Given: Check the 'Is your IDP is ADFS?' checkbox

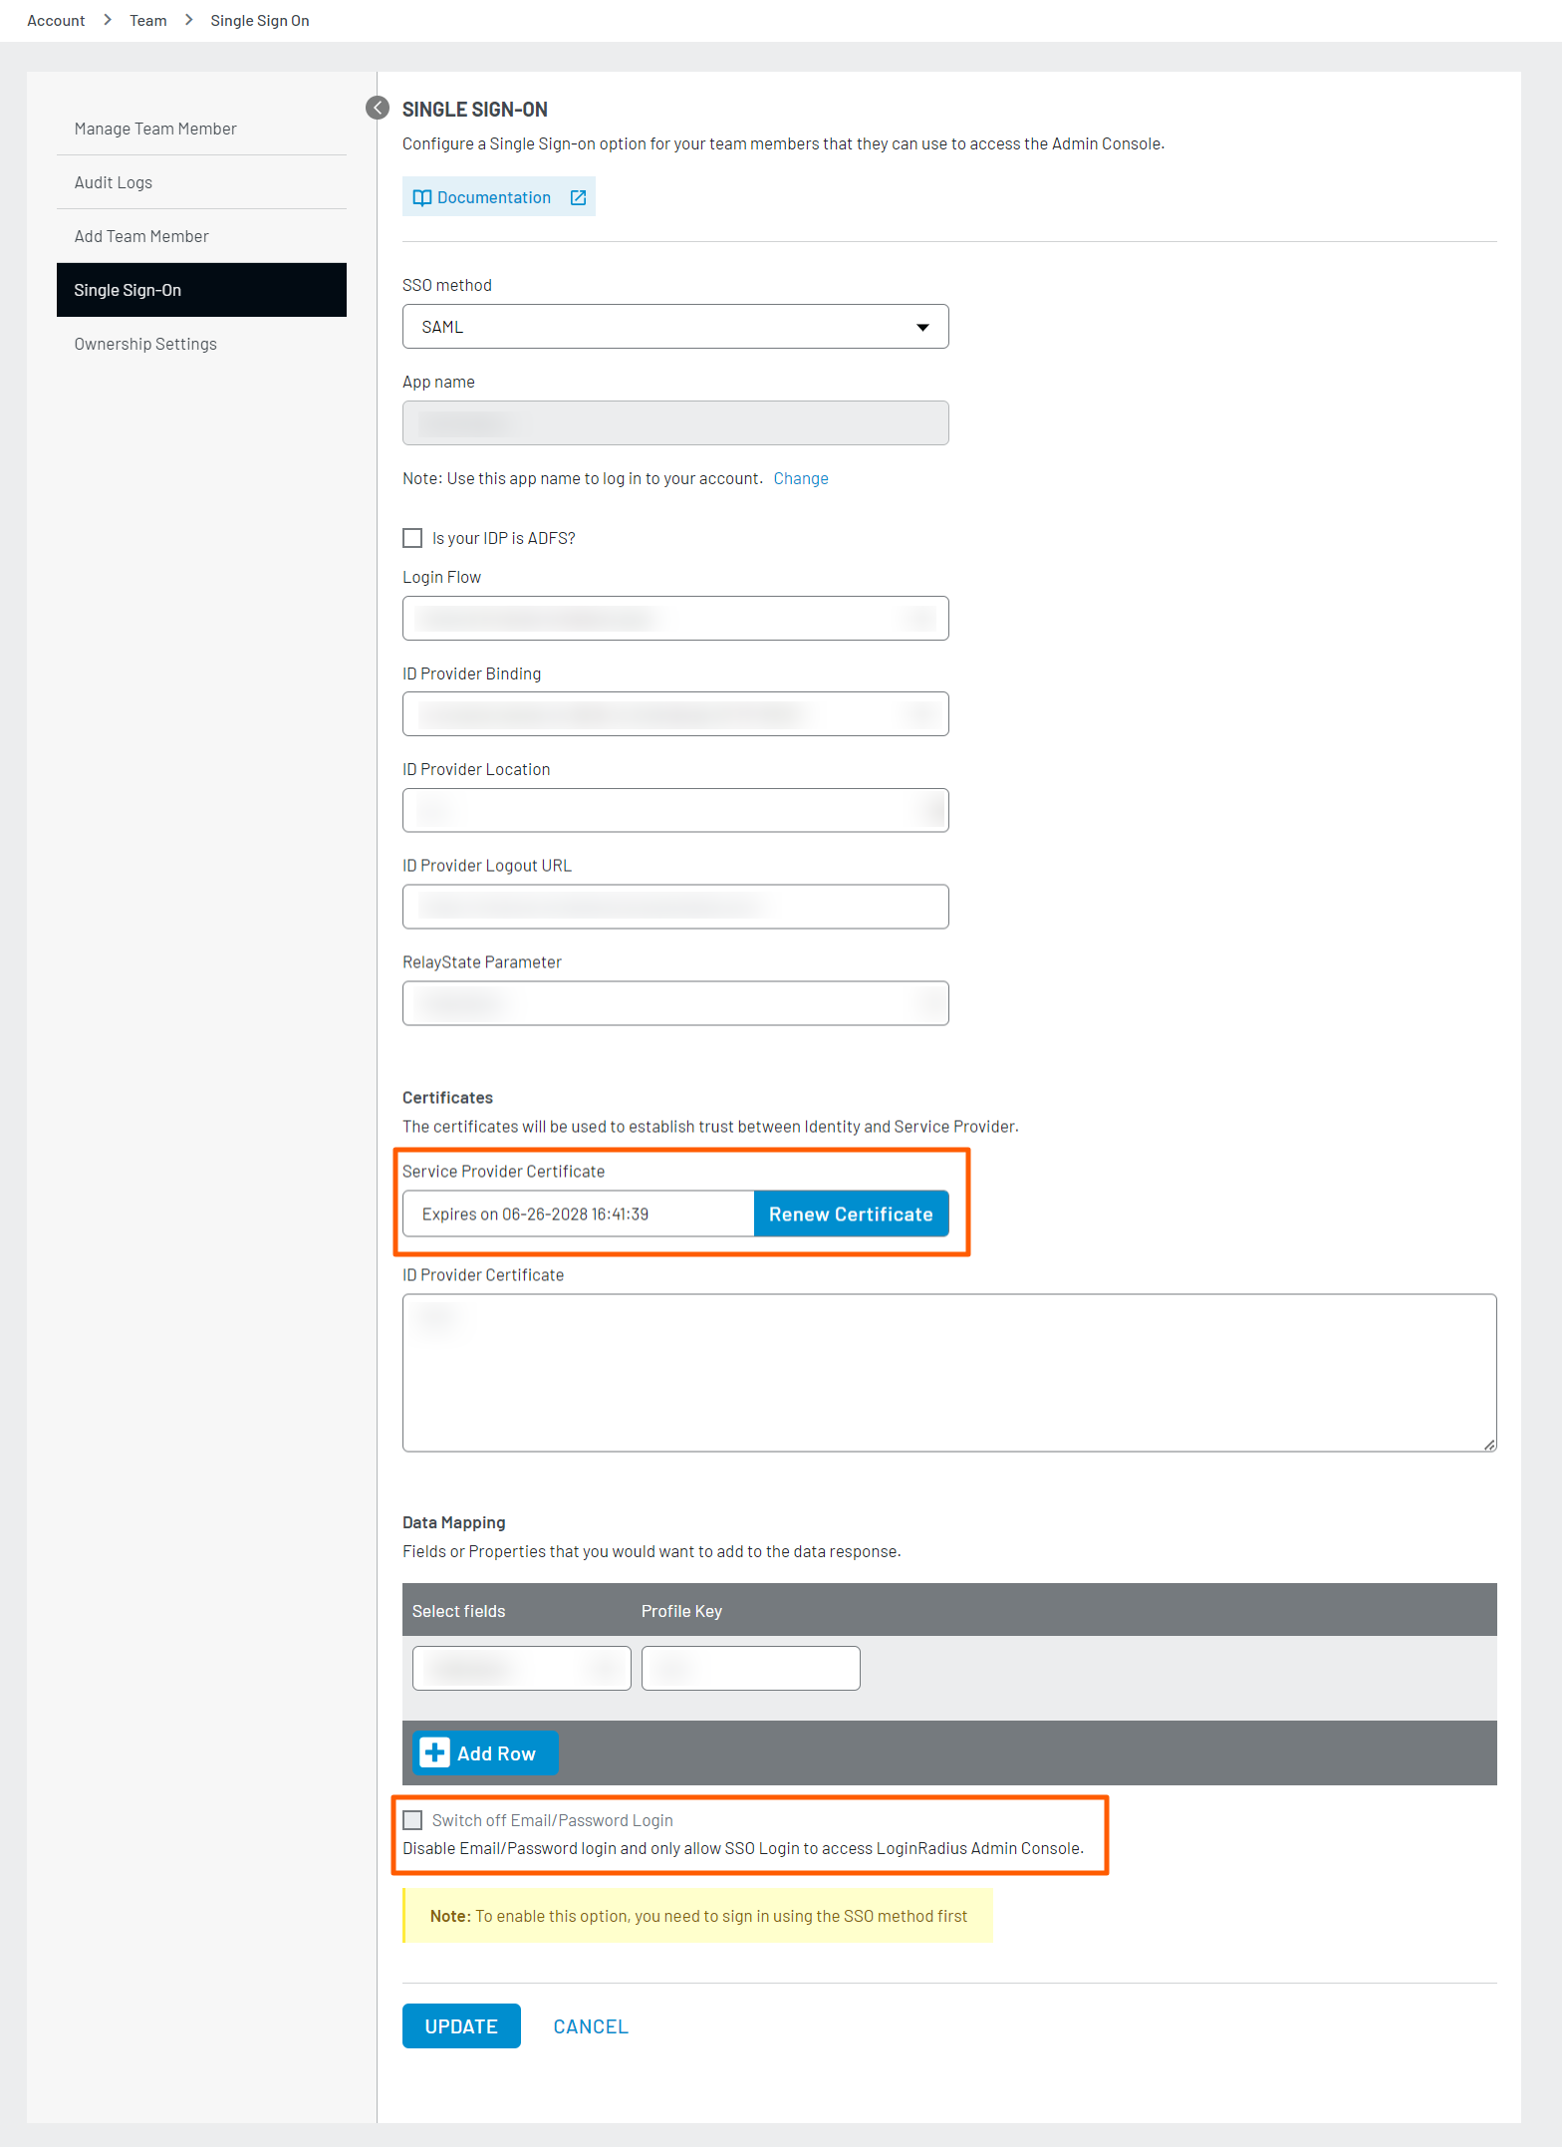Looking at the screenshot, I should (x=412, y=538).
